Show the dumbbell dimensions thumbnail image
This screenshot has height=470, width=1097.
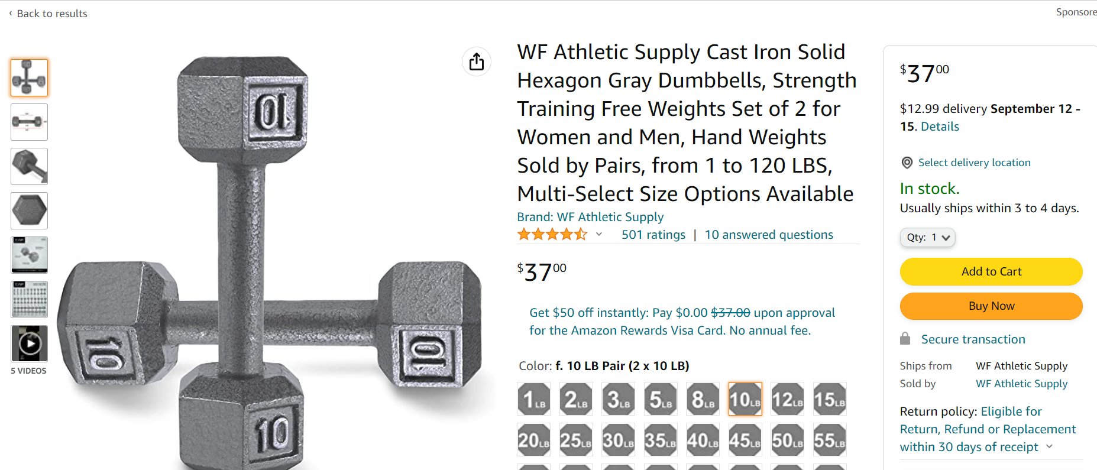[x=29, y=122]
